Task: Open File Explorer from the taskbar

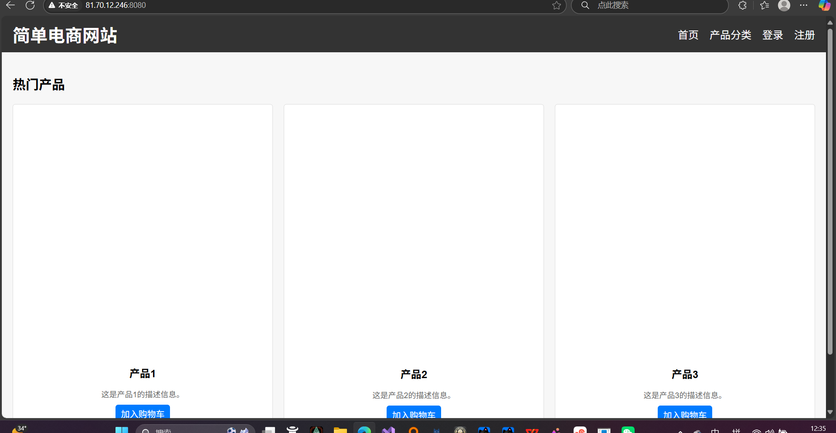Action: tap(340, 430)
